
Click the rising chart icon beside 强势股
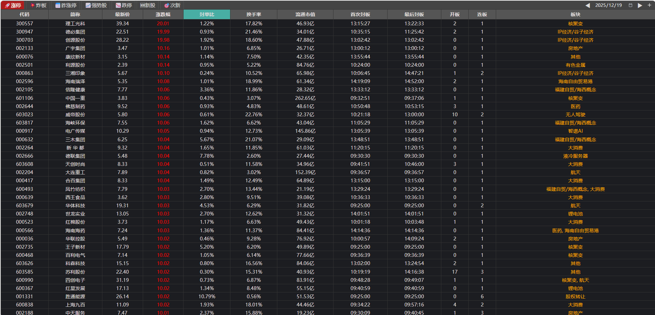click(88, 5)
